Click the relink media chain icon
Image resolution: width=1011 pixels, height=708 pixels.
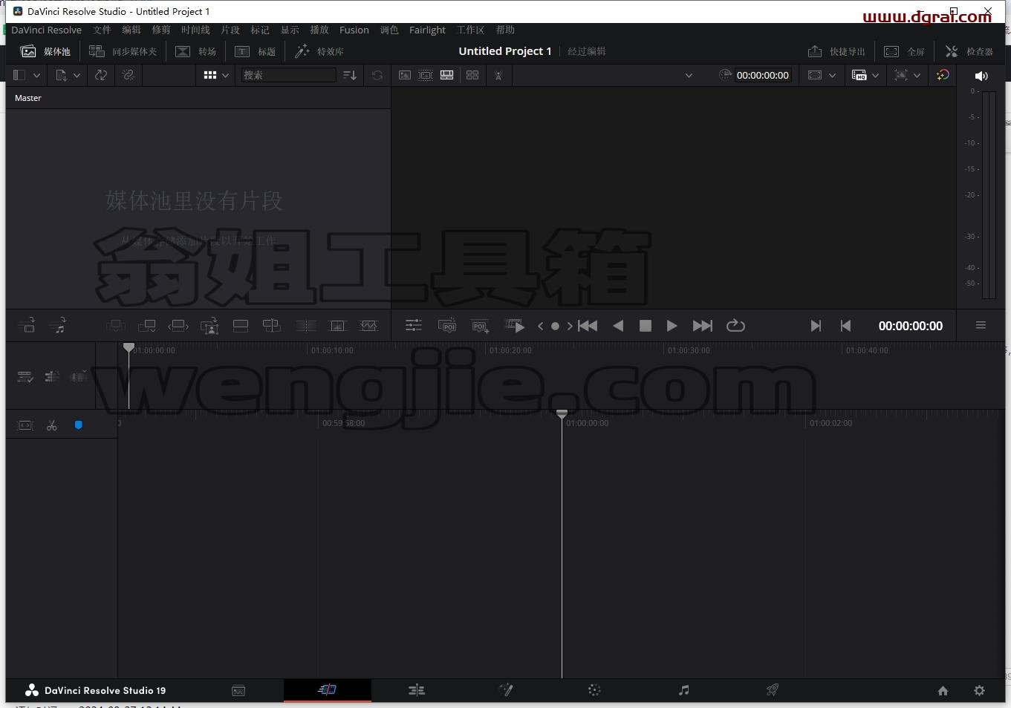129,75
